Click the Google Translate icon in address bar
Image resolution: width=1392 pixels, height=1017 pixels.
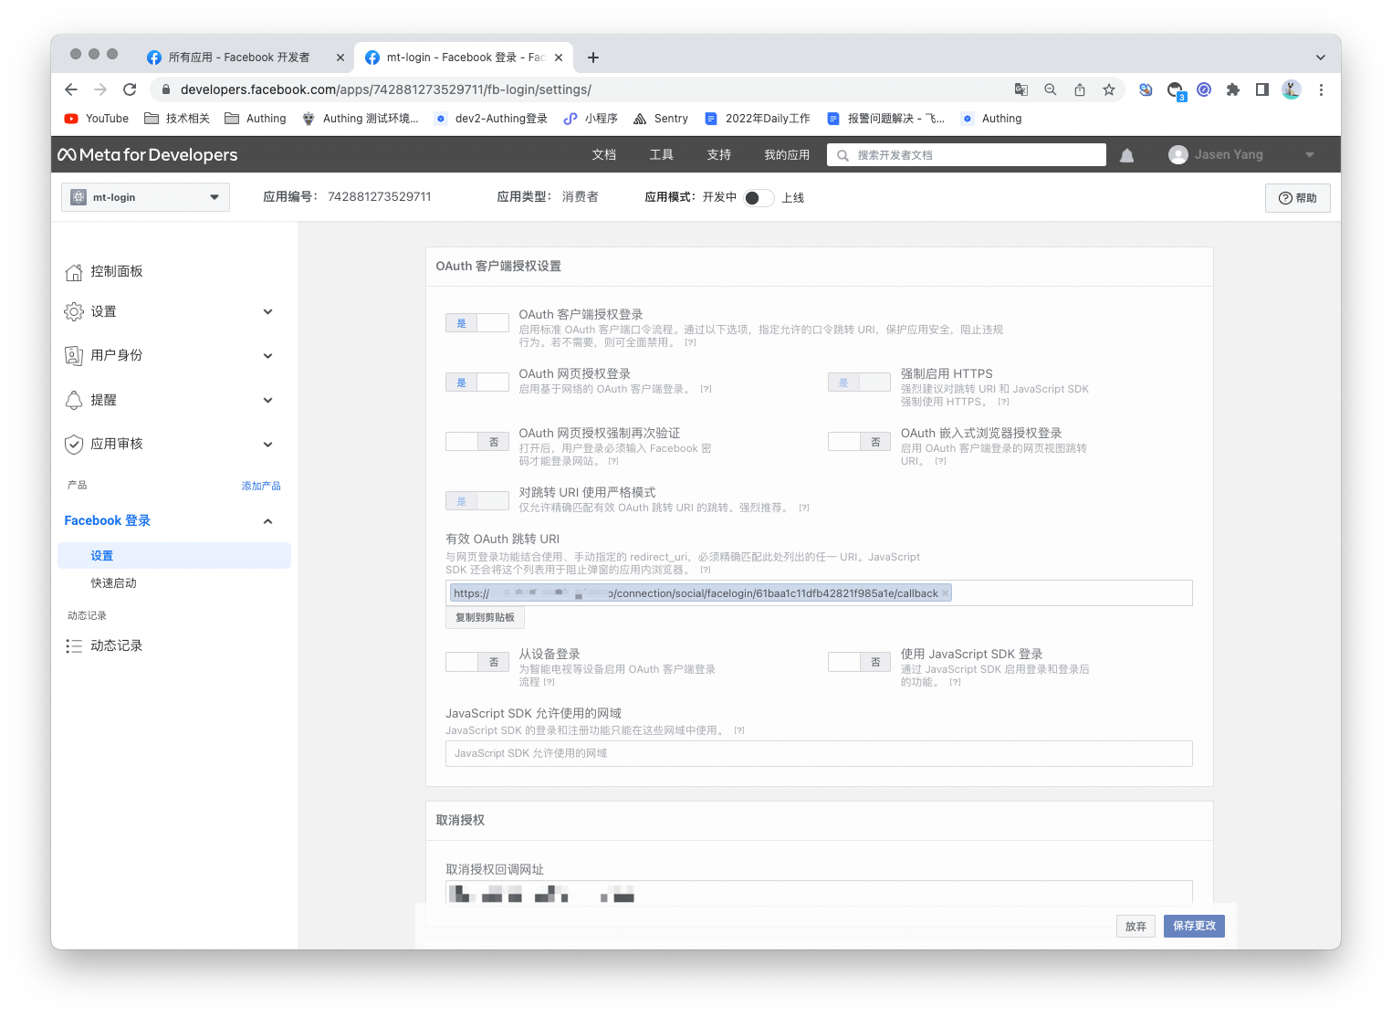(1020, 89)
